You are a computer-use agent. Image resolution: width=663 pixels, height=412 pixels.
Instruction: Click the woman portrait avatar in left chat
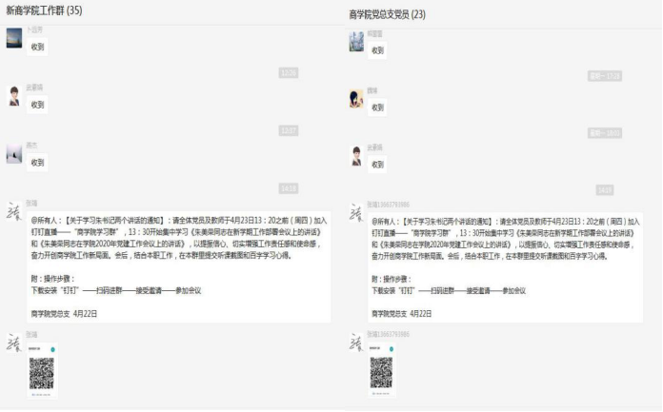coord(14,96)
